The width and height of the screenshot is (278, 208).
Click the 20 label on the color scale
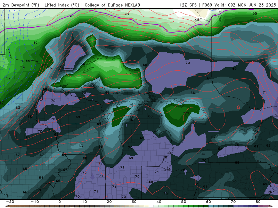pos(109,202)
